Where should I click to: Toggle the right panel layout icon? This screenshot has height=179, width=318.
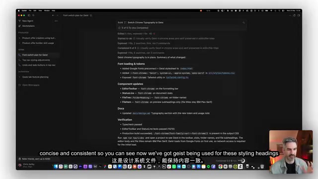(x=299, y=15)
